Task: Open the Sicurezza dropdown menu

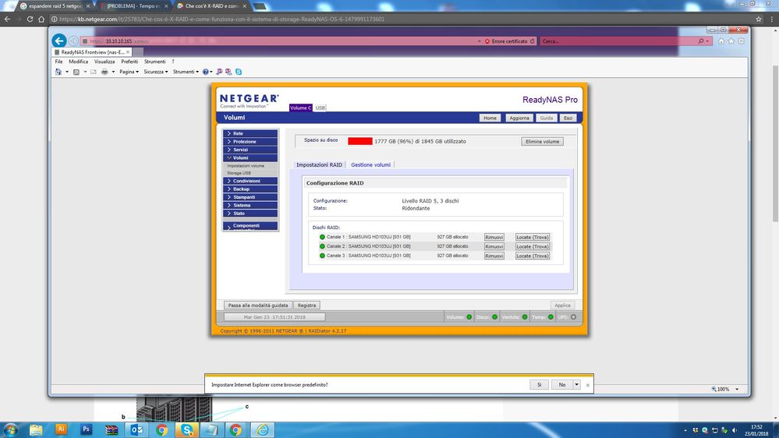Action: pyautogui.click(x=156, y=72)
